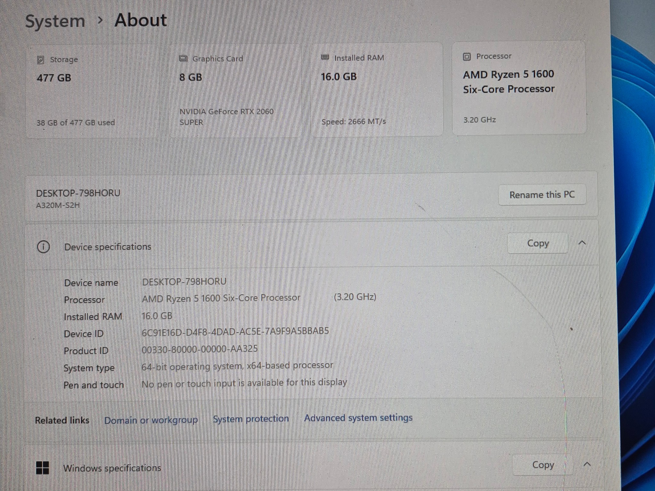Click the Device name value DESKTOP-798HORU

184,282
